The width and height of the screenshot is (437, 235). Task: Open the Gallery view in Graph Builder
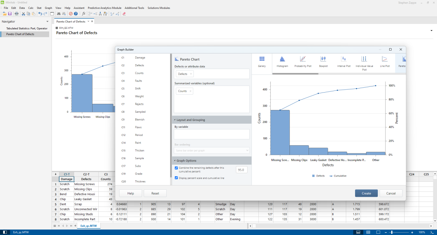tap(262, 61)
